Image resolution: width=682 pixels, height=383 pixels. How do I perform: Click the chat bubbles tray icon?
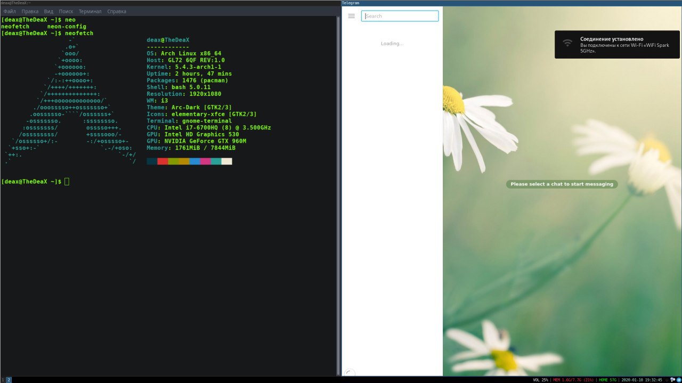pos(672,380)
